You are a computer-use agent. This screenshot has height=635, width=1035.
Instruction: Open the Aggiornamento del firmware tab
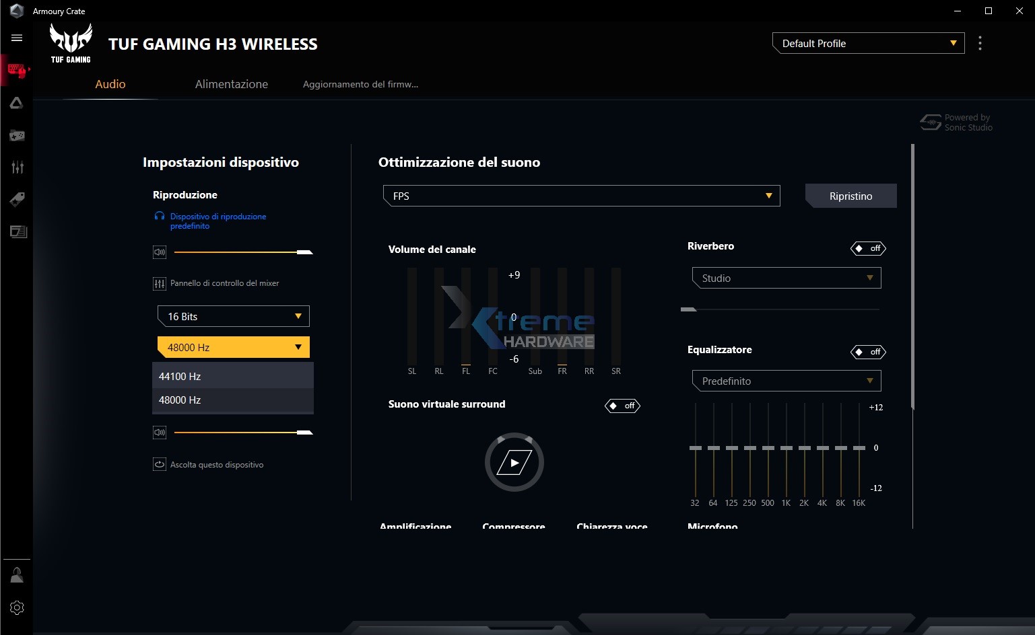[360, 84]
